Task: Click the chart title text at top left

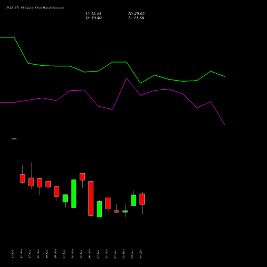Action: [35, 8]
